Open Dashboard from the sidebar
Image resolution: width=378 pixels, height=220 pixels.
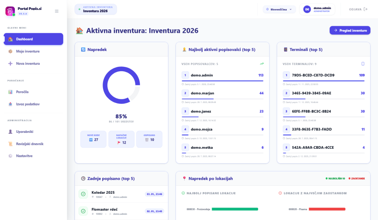point(33,39)
